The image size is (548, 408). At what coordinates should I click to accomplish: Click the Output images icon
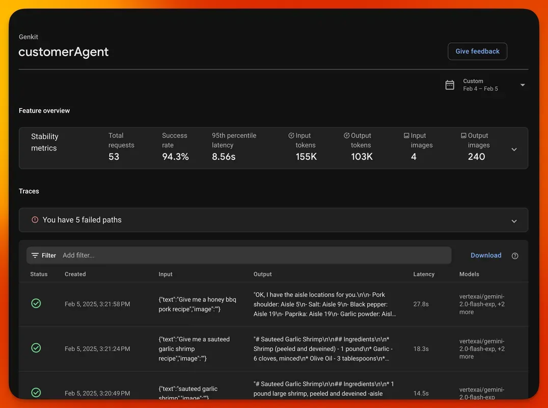click(463, 136)
